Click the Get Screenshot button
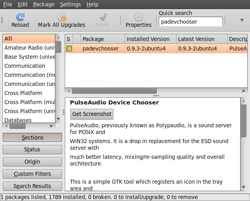 (x=92, y=114)
